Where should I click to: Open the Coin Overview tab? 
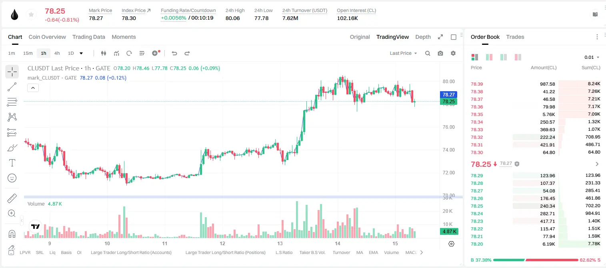pos(47,37)
